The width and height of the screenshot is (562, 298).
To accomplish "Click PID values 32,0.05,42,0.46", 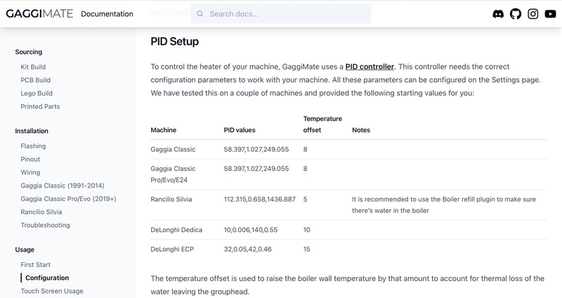I will [x=248, y=250].
